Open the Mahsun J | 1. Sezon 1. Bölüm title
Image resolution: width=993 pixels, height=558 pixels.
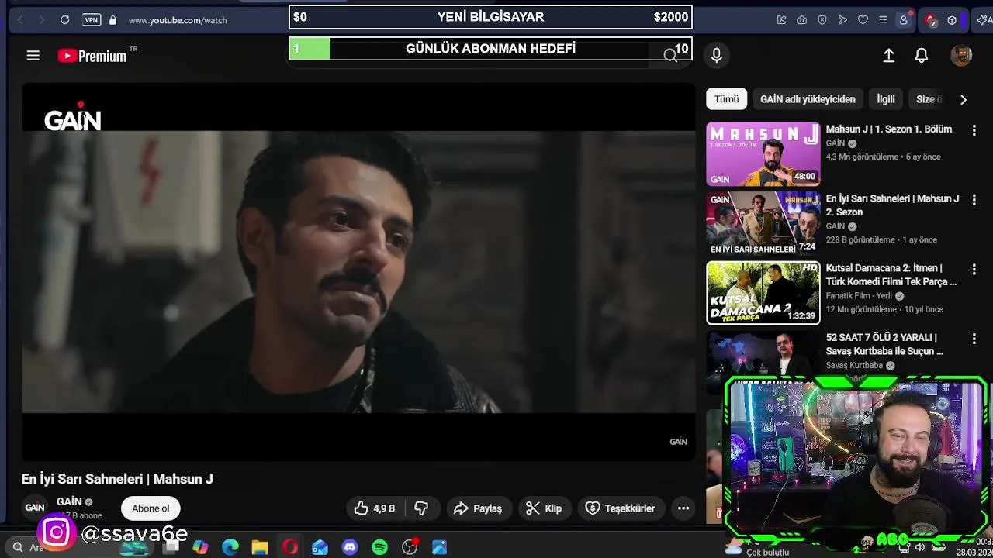tap(889, 129)
